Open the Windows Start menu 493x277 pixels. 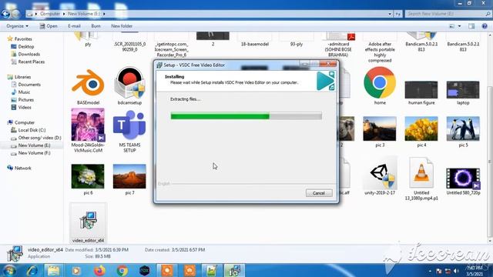(x=8, y=270)
